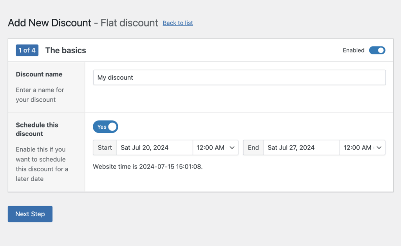Open the Back to list link
Viewport: 401px width, 246px height.
pyautogui.click(x=177, y=23)
